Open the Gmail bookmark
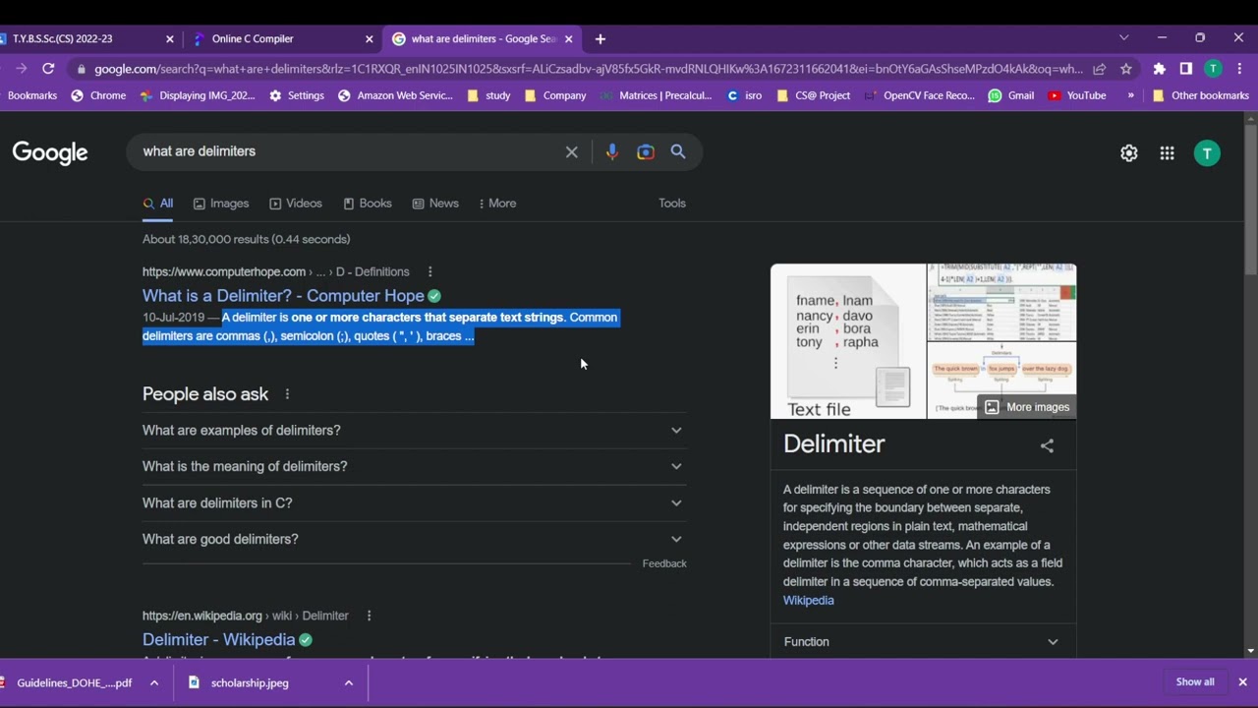The image size is (1258, 708). (x=1011, y=95)
